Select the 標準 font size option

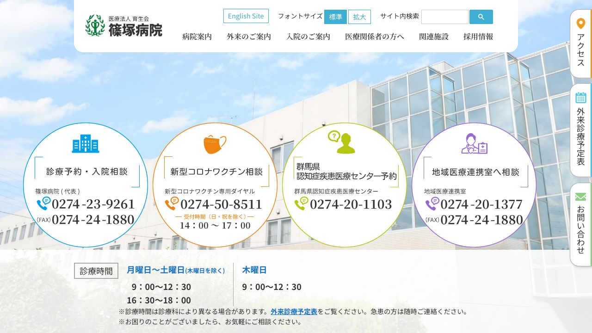click(335, 17)
